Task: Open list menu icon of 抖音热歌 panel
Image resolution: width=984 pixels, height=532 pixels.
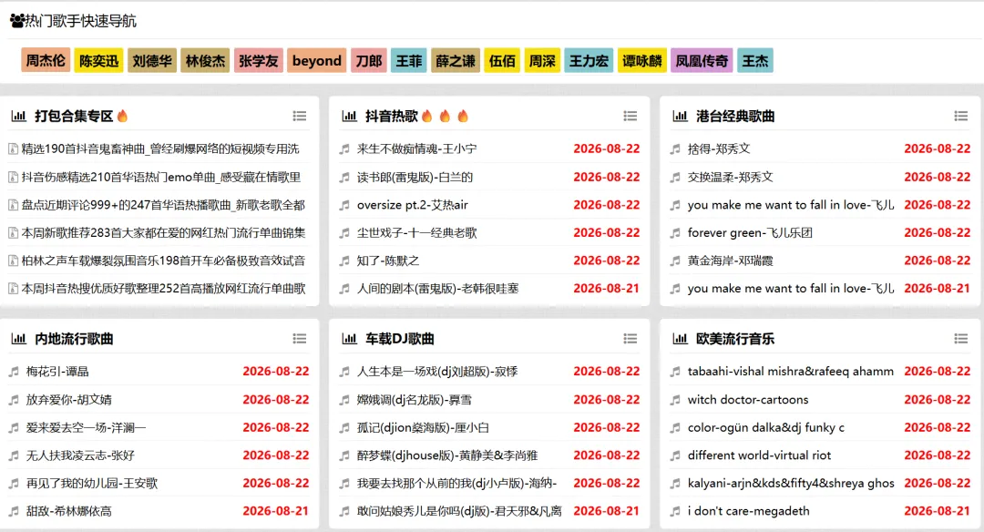Action: (630, 116)
